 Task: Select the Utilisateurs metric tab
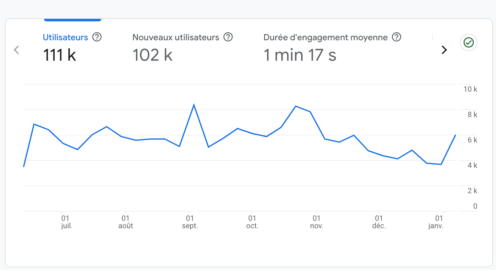(65, 37)
